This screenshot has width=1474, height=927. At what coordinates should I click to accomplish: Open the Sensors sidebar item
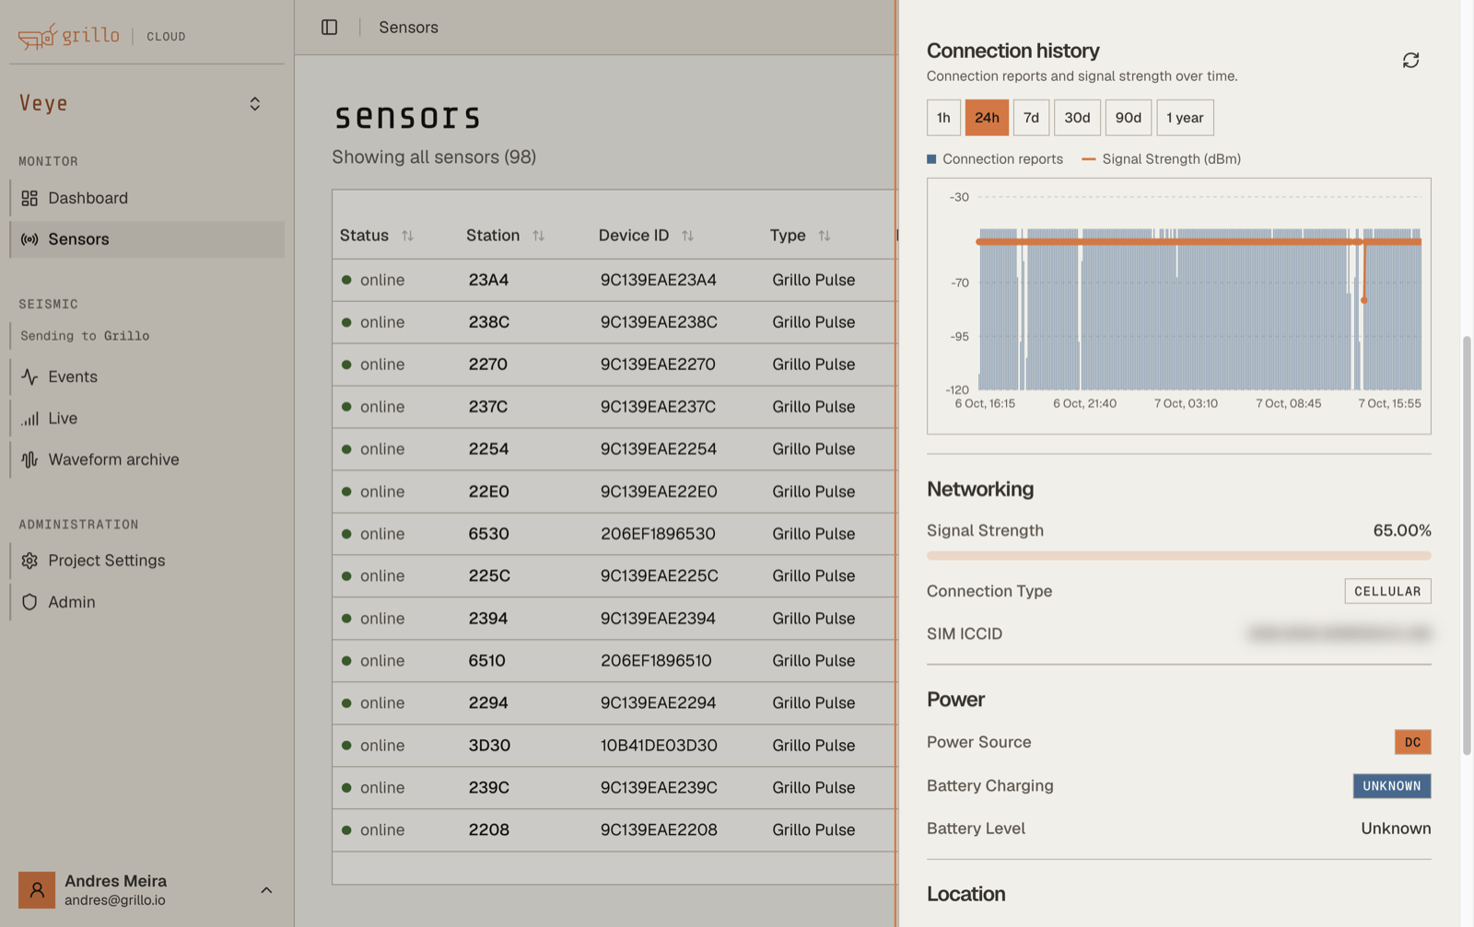(x=147, y=239)
